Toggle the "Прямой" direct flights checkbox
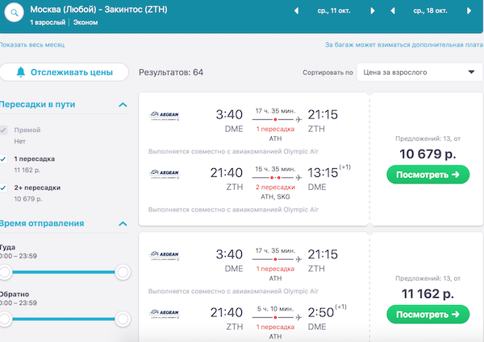Screen dimensions: 484x342 pyautogui.click(x=5, y=130)
